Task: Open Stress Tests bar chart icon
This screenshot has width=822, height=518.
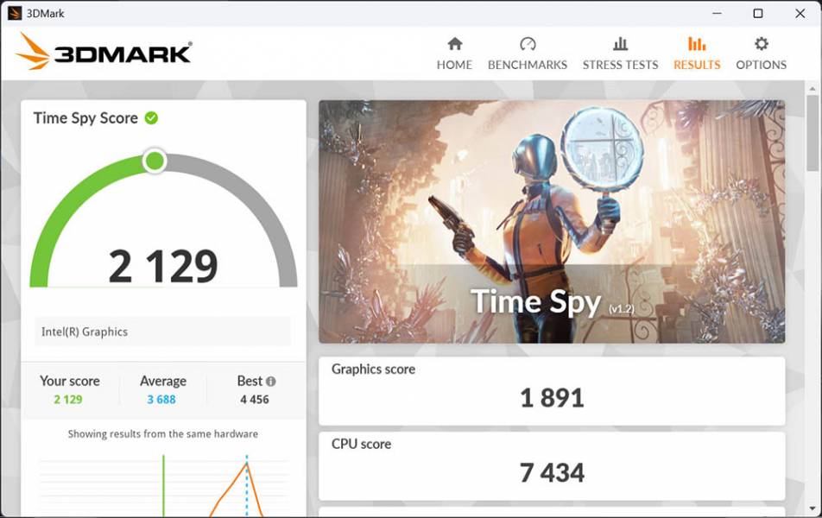Action: coord(620,43)
